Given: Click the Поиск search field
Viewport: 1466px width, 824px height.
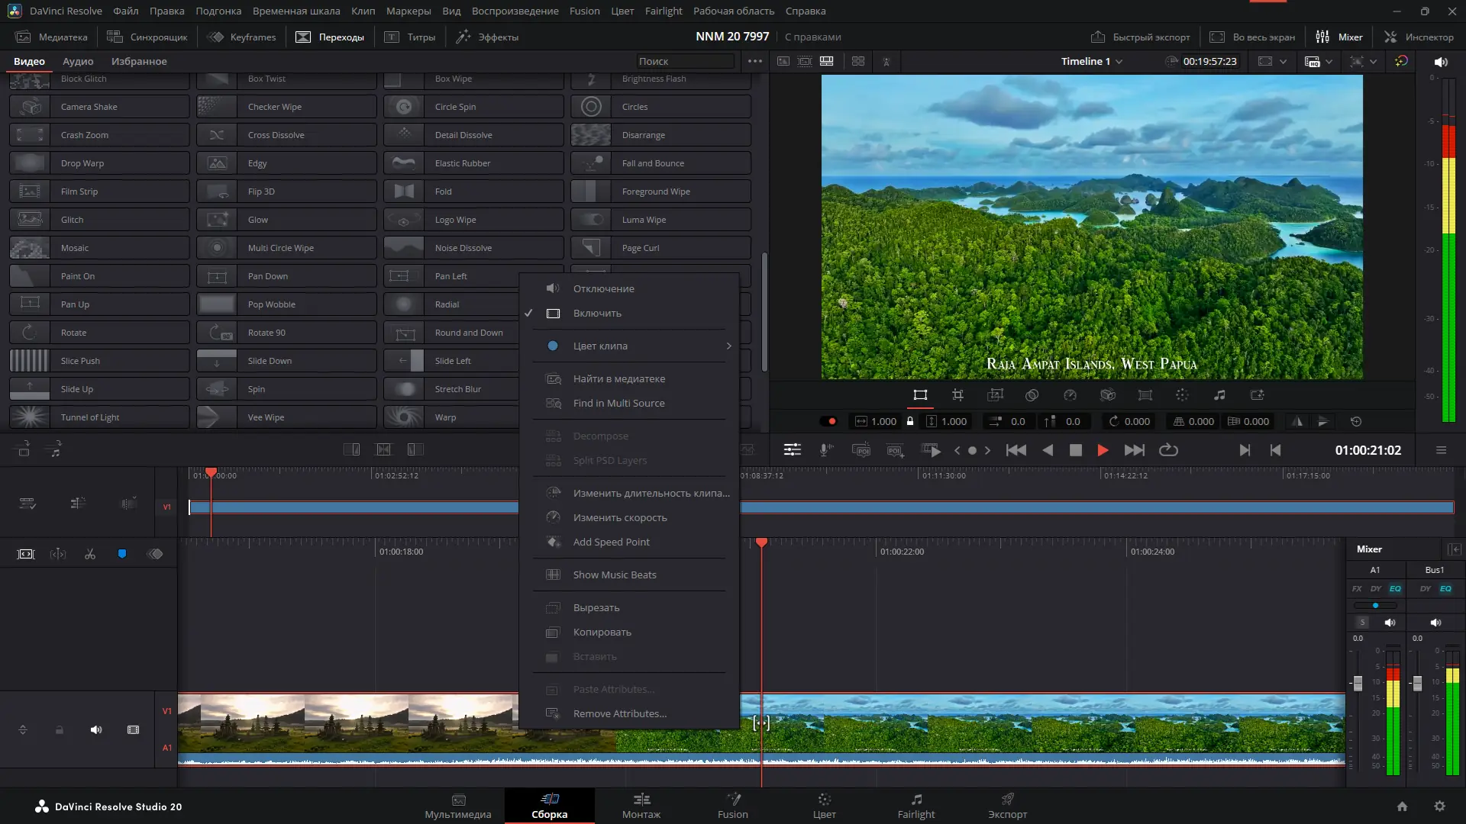Looking at the screenshot, I should click(x=683, y=61).
